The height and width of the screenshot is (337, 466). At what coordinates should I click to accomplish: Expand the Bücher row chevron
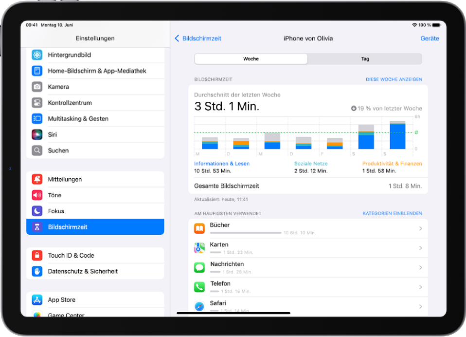click(420, 228)
